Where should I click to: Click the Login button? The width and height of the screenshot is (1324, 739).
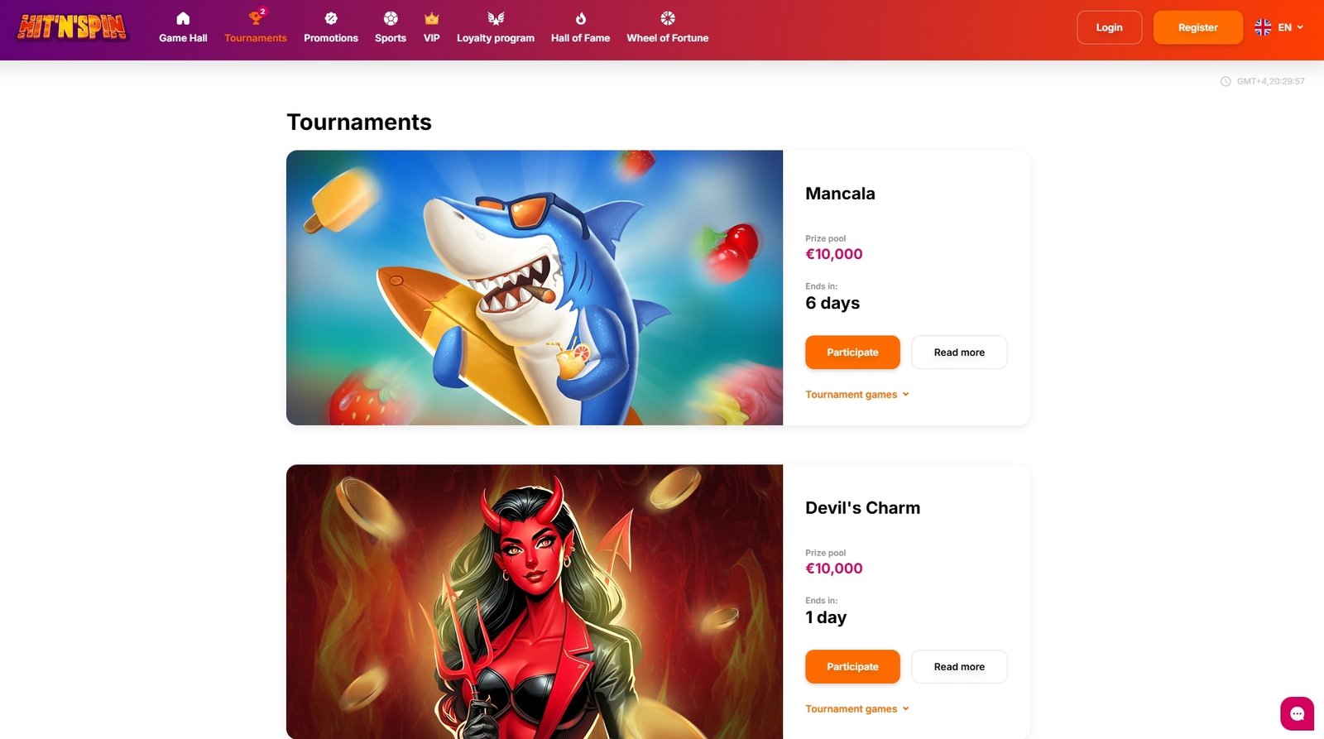[x=1109, y=27]
